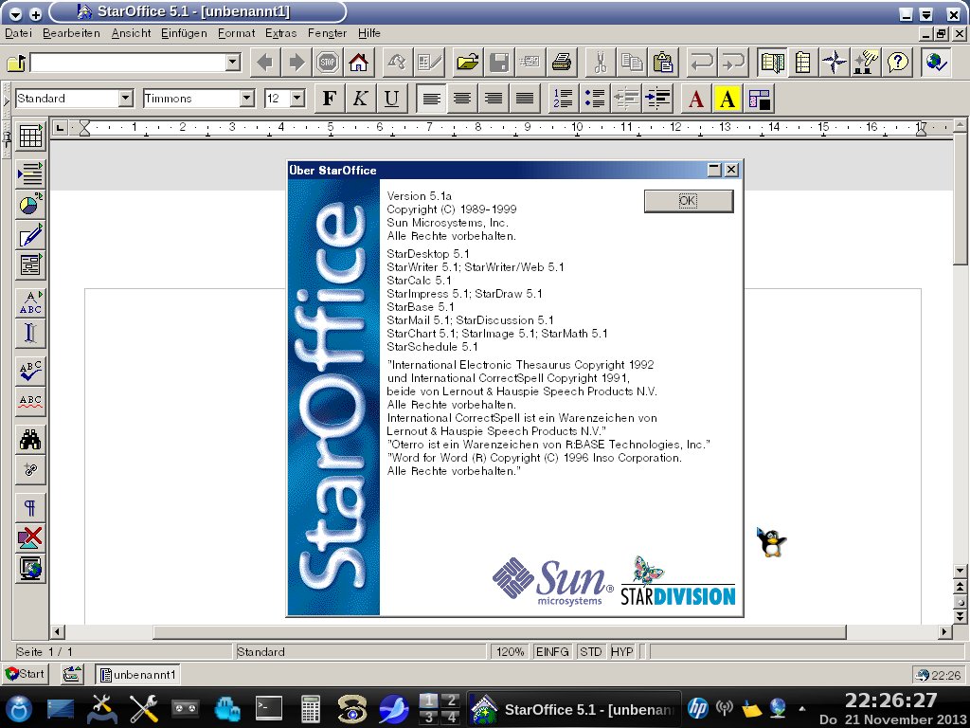This screenshot has height=728, width=970.
Task: Click the EINFG insert mode field
Action: [x=552, y=652]
